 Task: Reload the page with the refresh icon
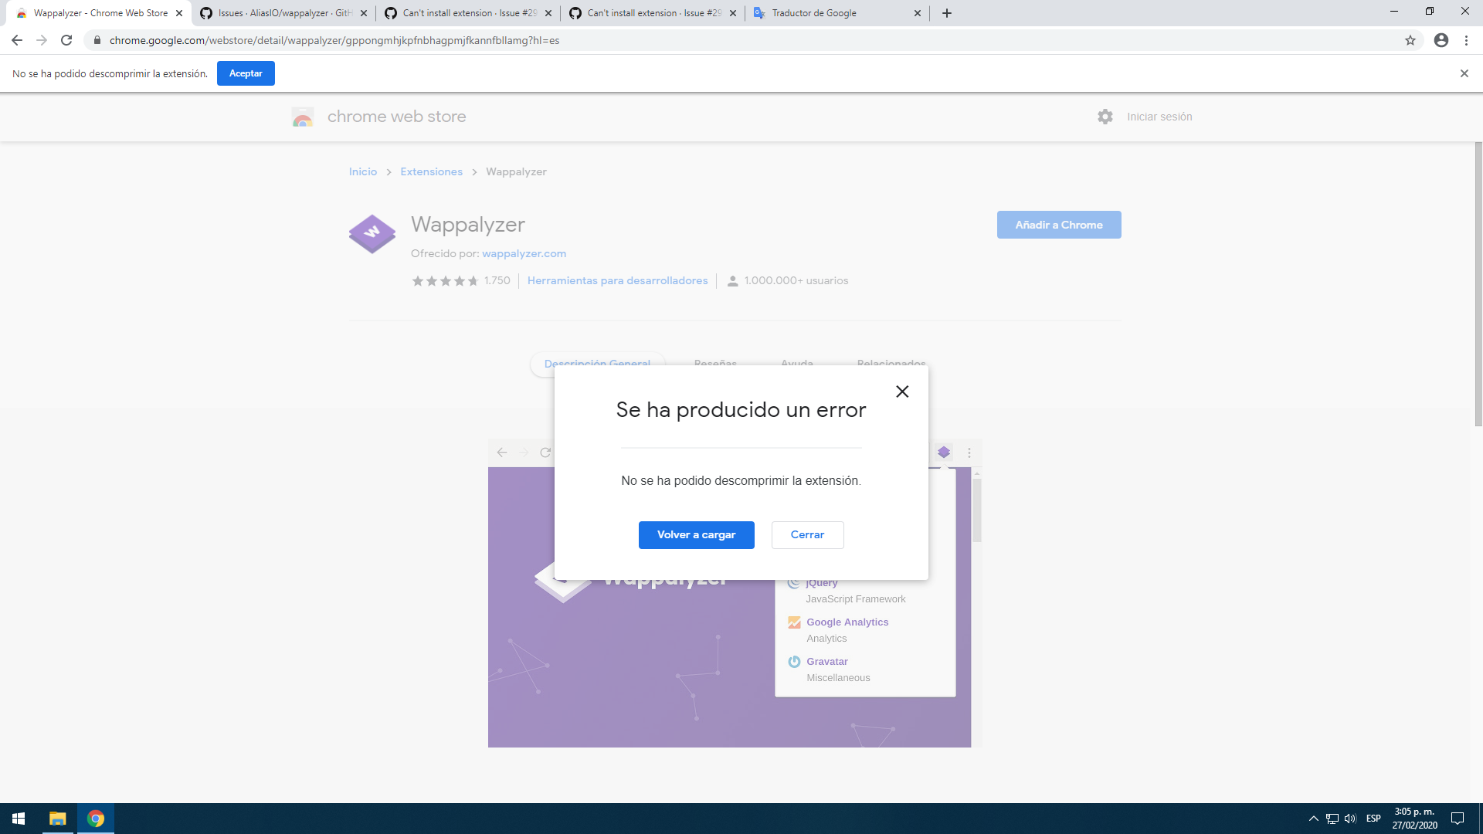tap(66, 40)
